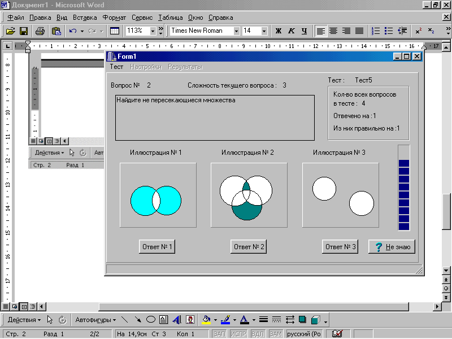Screen dimensions: 452x339
Task: Select the Arrow drawing tool
Action: (138, 320)
